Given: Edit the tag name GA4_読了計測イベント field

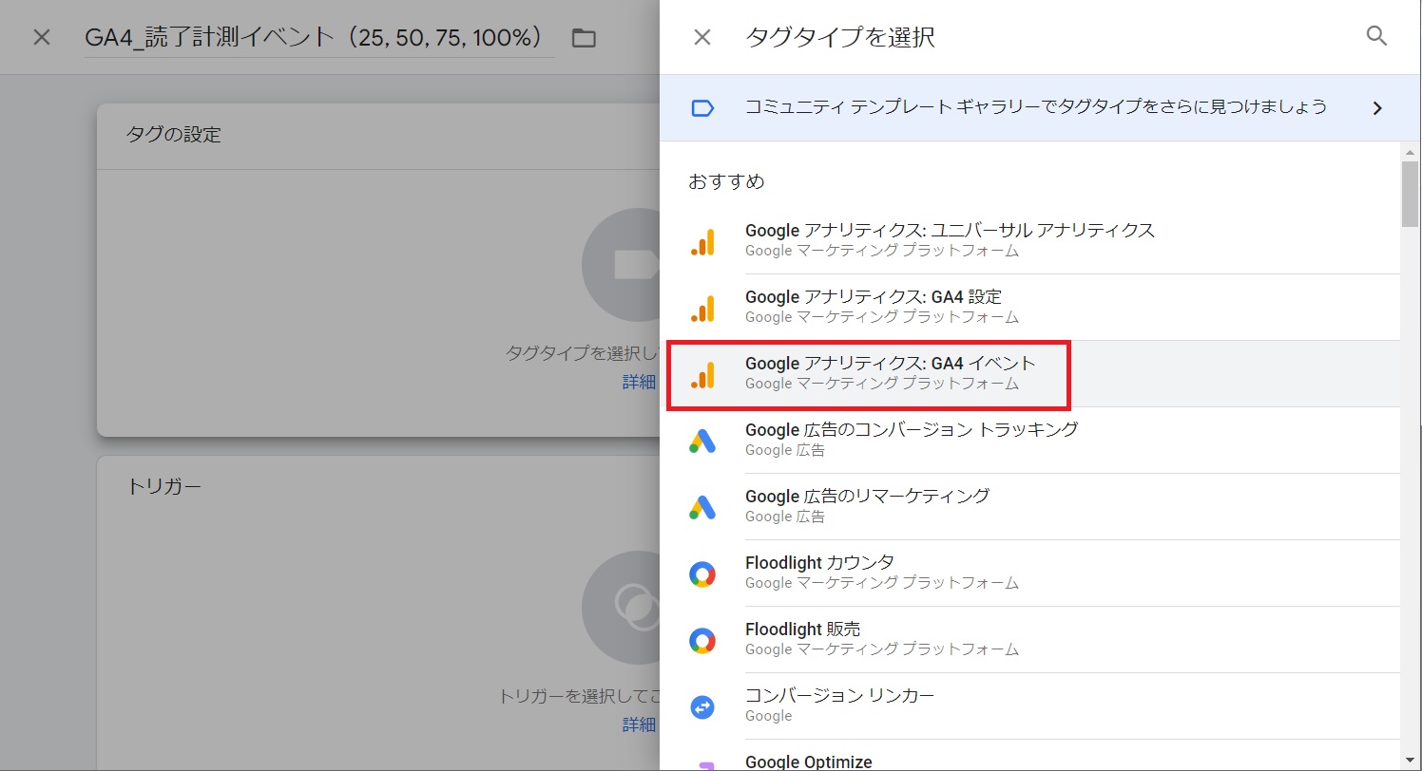Looking at the screenshot, I should click(319, 38).
